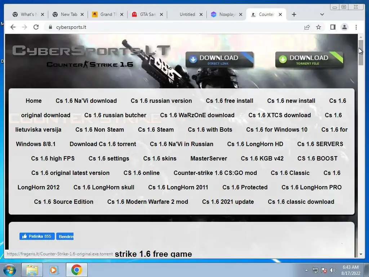Click Facebook Bendrinti share button
This screenshot has width=369, height=277.
[65, 236]
